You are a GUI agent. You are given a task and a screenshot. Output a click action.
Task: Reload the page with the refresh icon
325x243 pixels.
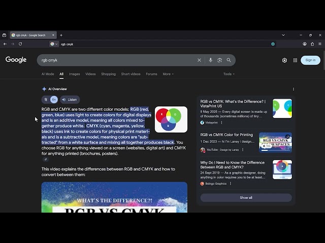click(20, 44)
